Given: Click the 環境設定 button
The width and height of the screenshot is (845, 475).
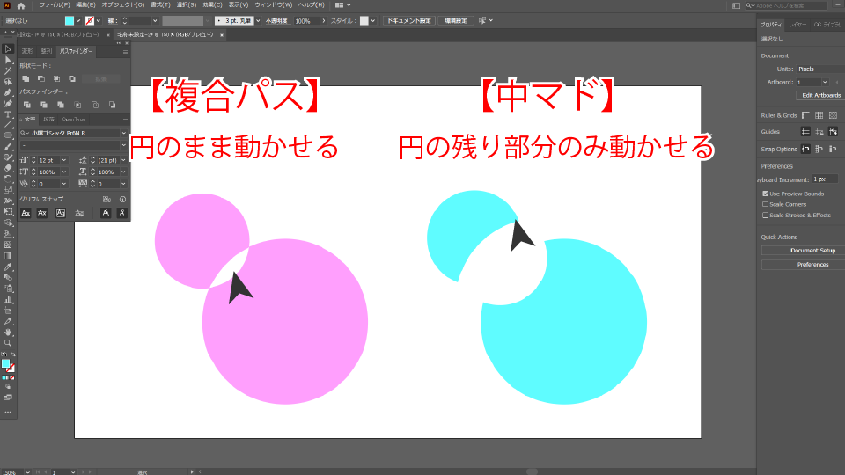Looking at the screenshot, I should (456, 20).
